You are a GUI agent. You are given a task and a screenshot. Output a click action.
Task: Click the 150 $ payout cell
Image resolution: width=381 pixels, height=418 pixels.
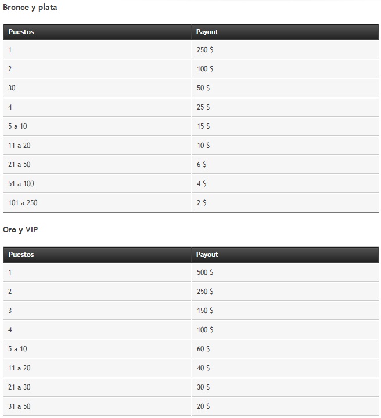tap(205, 311)
